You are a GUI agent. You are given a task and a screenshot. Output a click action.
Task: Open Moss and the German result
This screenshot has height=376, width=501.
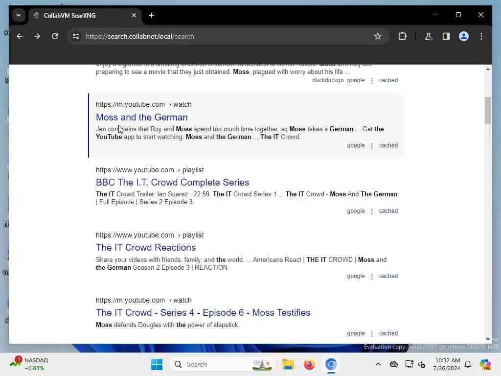(x=142, y=117)
